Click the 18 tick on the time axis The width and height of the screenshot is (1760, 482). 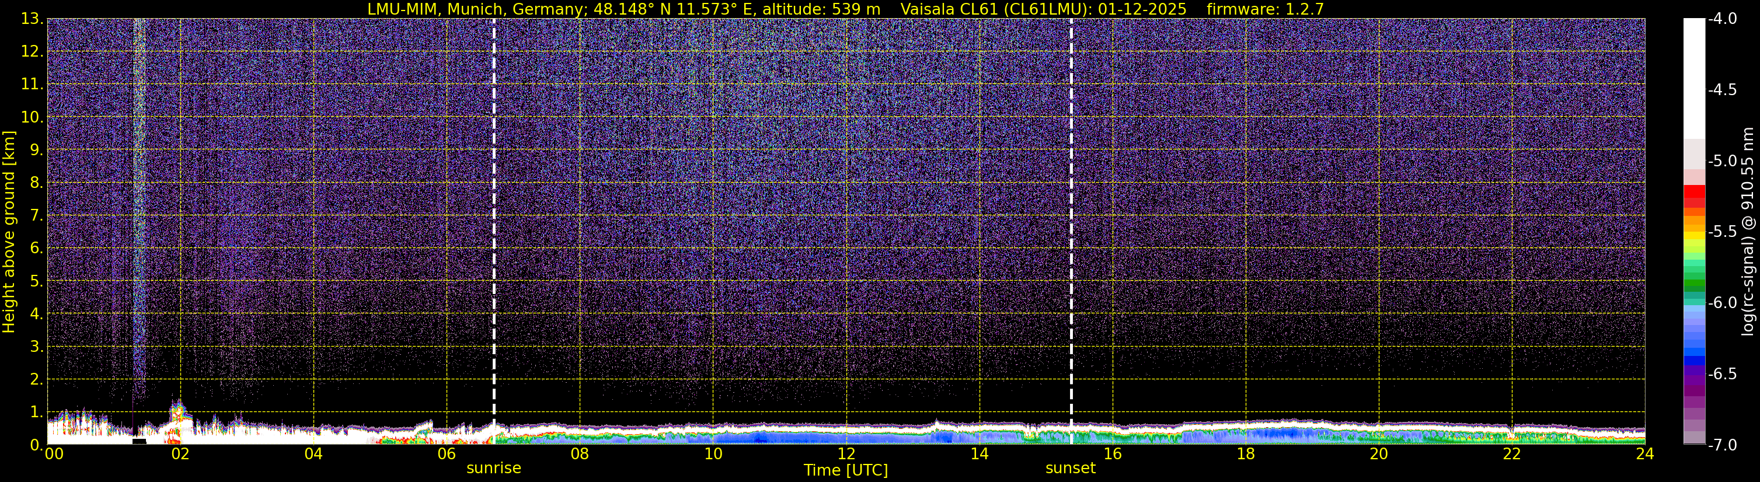click(x=1246, y=454)
